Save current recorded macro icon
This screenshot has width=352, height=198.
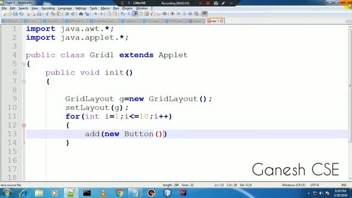(x=196, y=14)
